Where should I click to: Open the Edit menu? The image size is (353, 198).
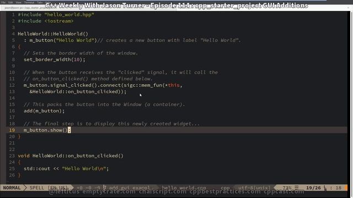point(10,2)
